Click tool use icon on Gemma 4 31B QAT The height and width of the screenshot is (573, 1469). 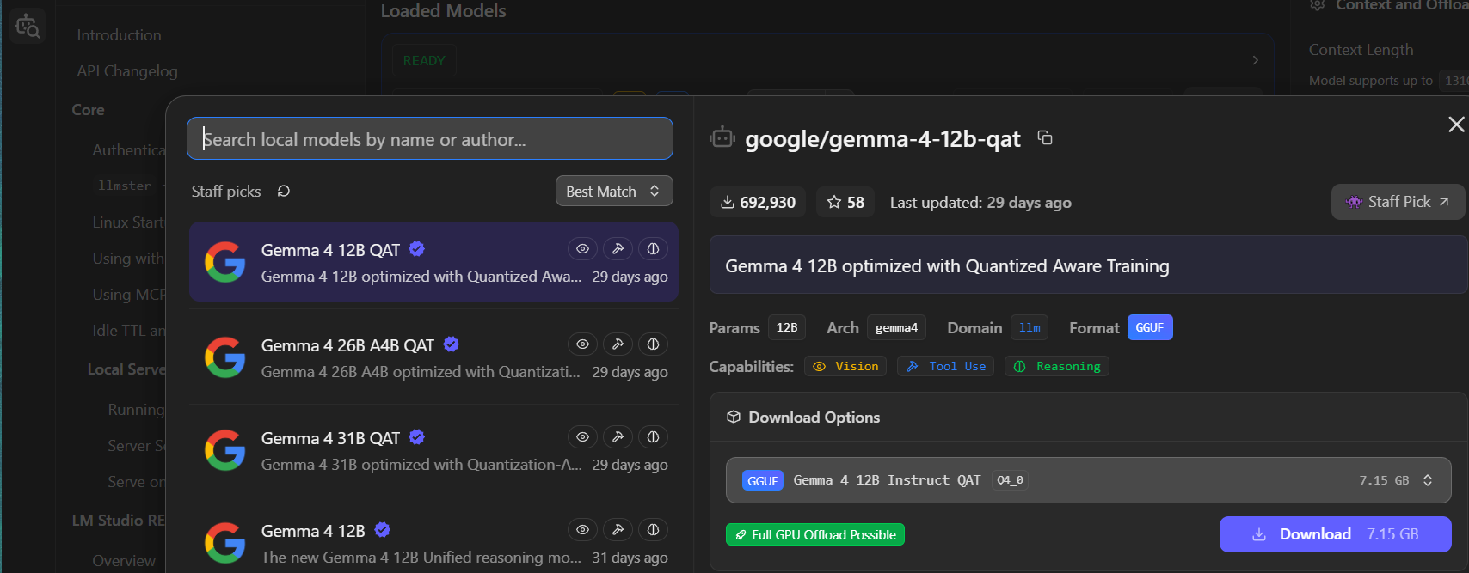coord(618,437)
